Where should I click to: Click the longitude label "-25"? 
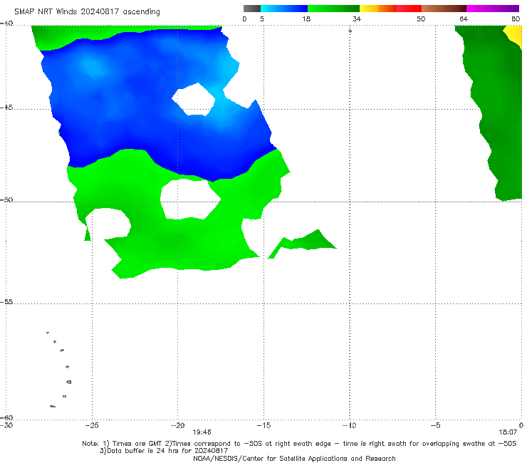click(x=92, y=425)
